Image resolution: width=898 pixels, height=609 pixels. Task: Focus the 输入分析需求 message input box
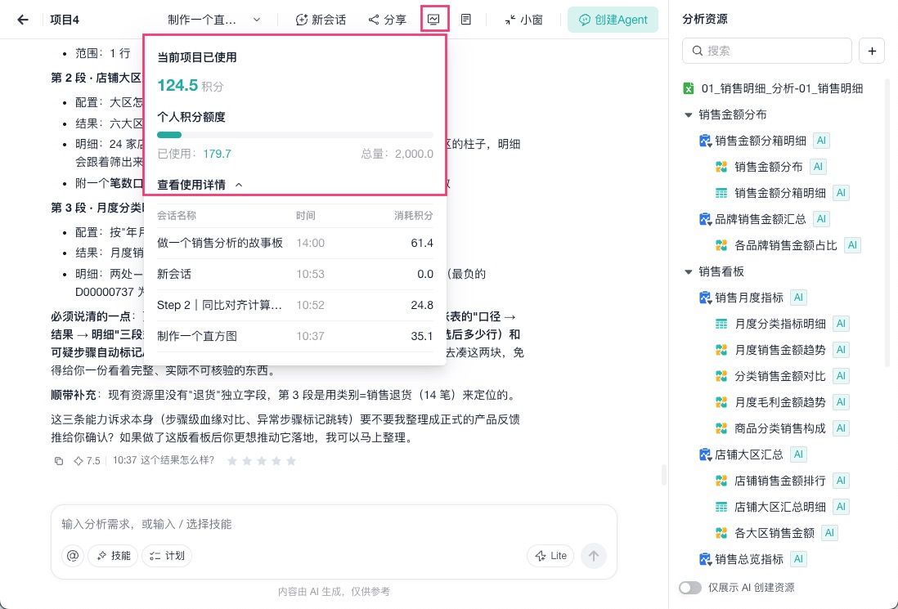point(334,524)
